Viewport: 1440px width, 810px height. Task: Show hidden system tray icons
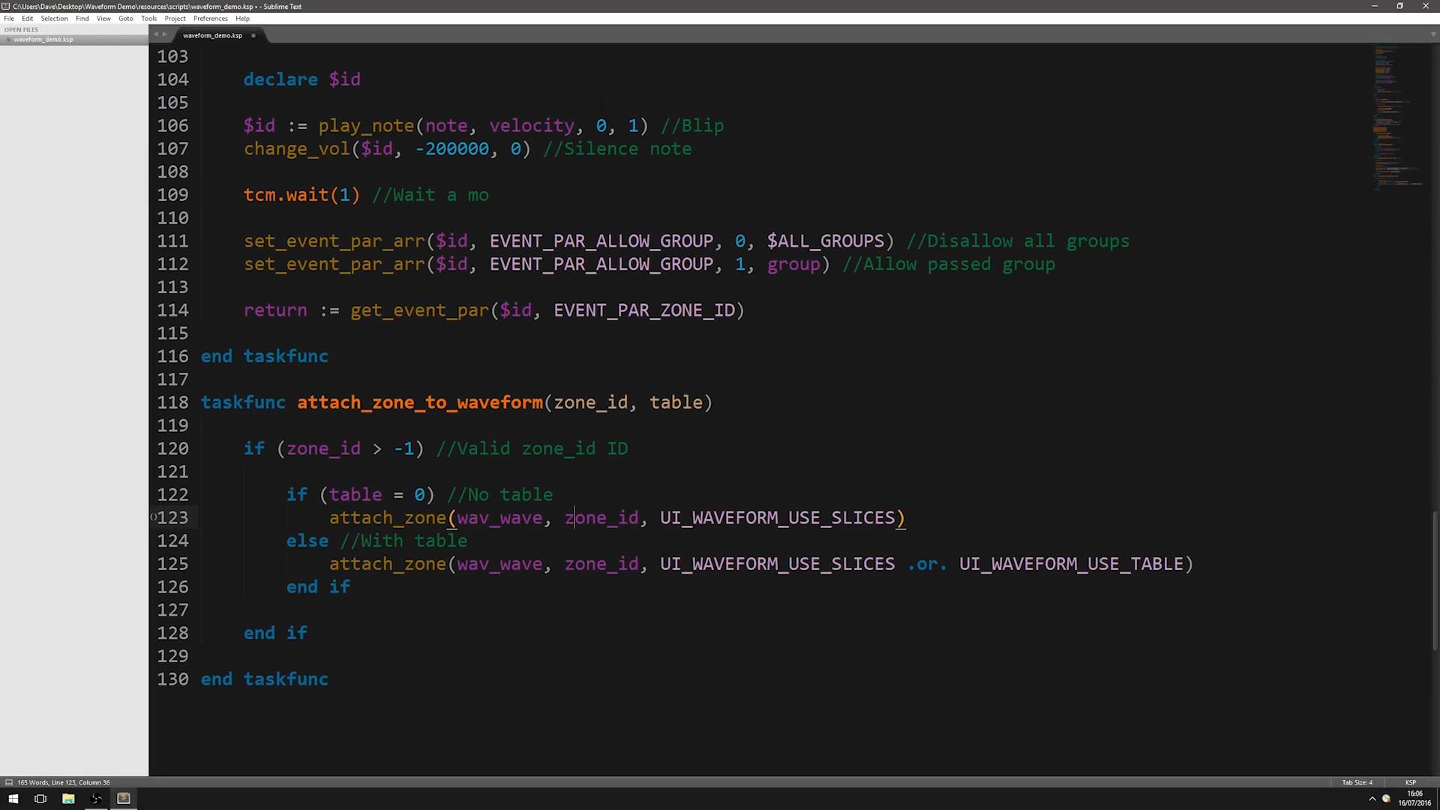pyautogui.click(x=1372, y=799)
